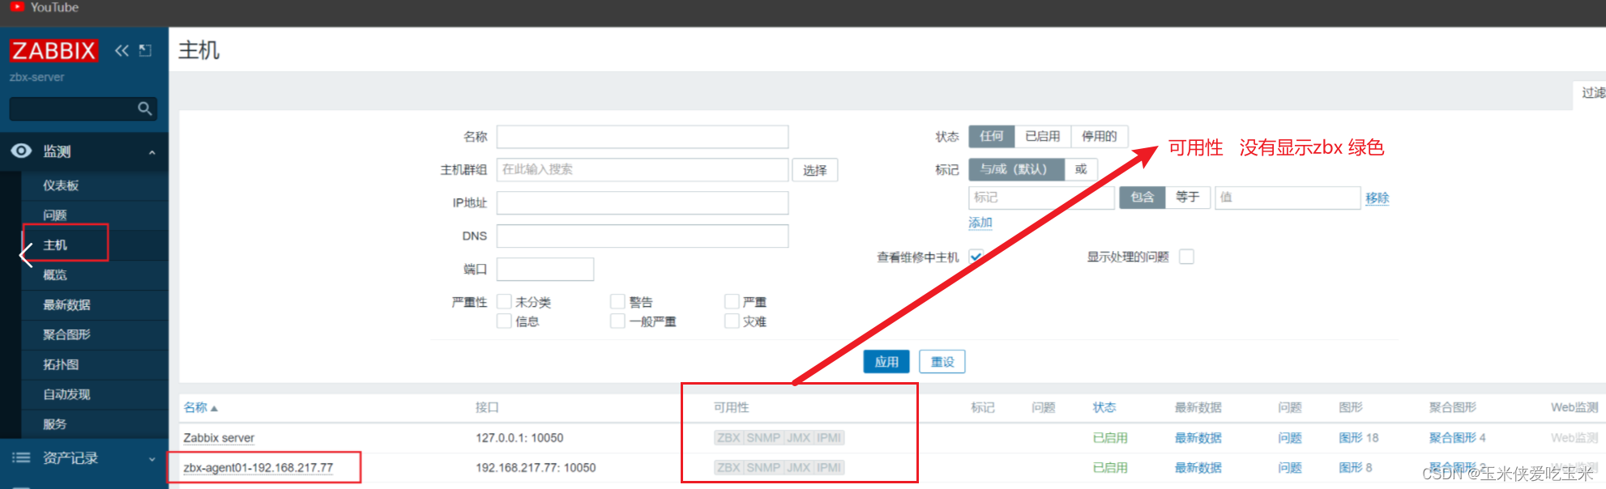Click the 重设 reset button

point(942,362)
